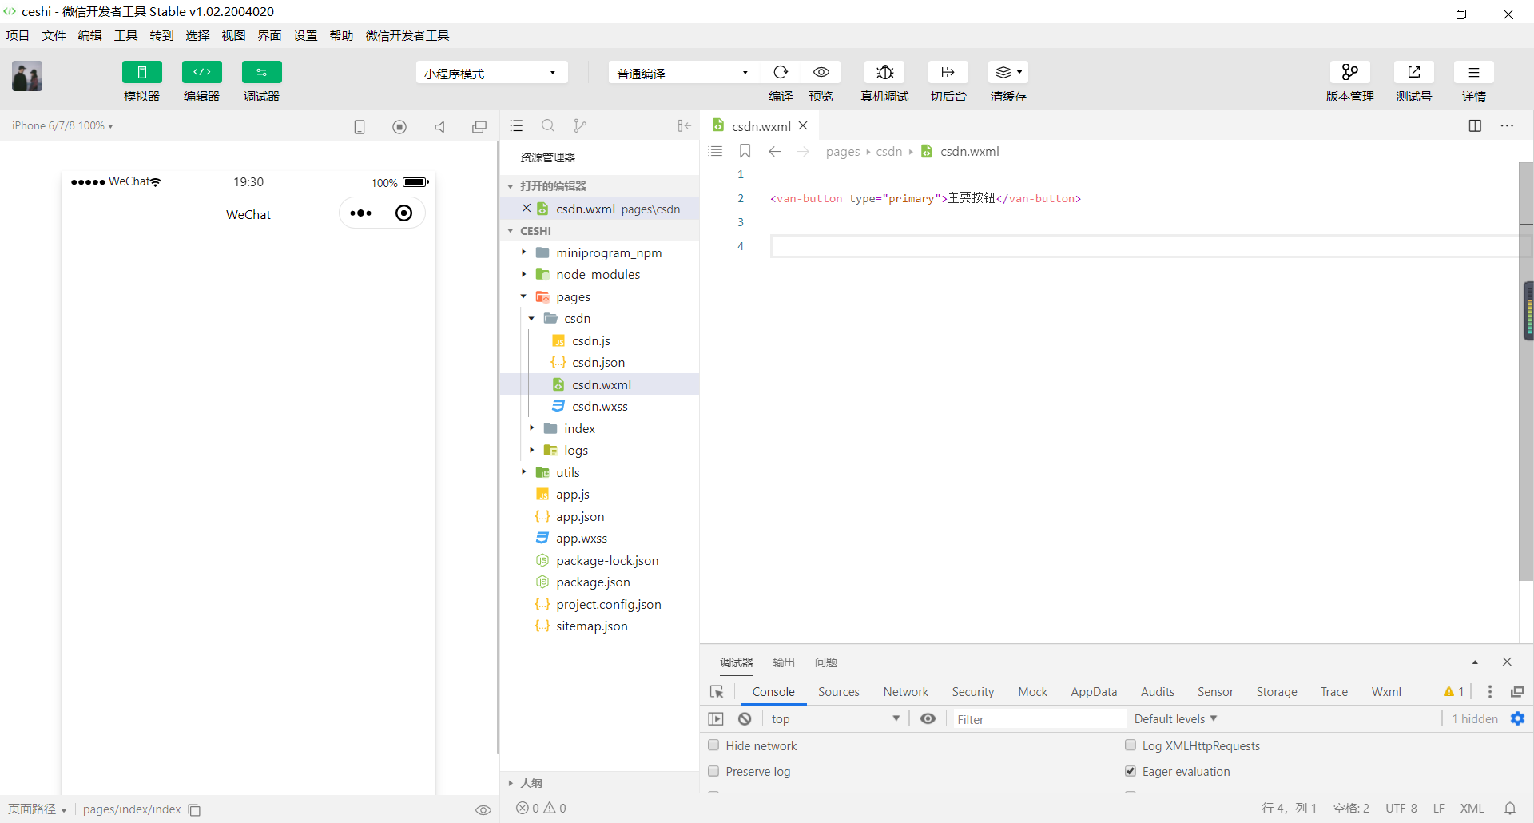Clear the console log
Screen dimensions: 1534x823
[745, 719]
